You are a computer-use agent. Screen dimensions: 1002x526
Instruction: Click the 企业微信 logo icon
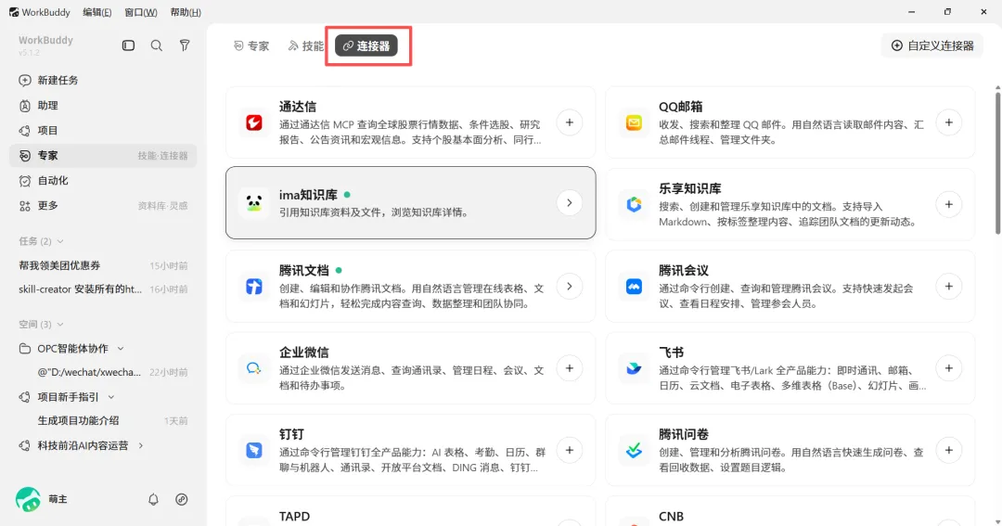point(253,368)
